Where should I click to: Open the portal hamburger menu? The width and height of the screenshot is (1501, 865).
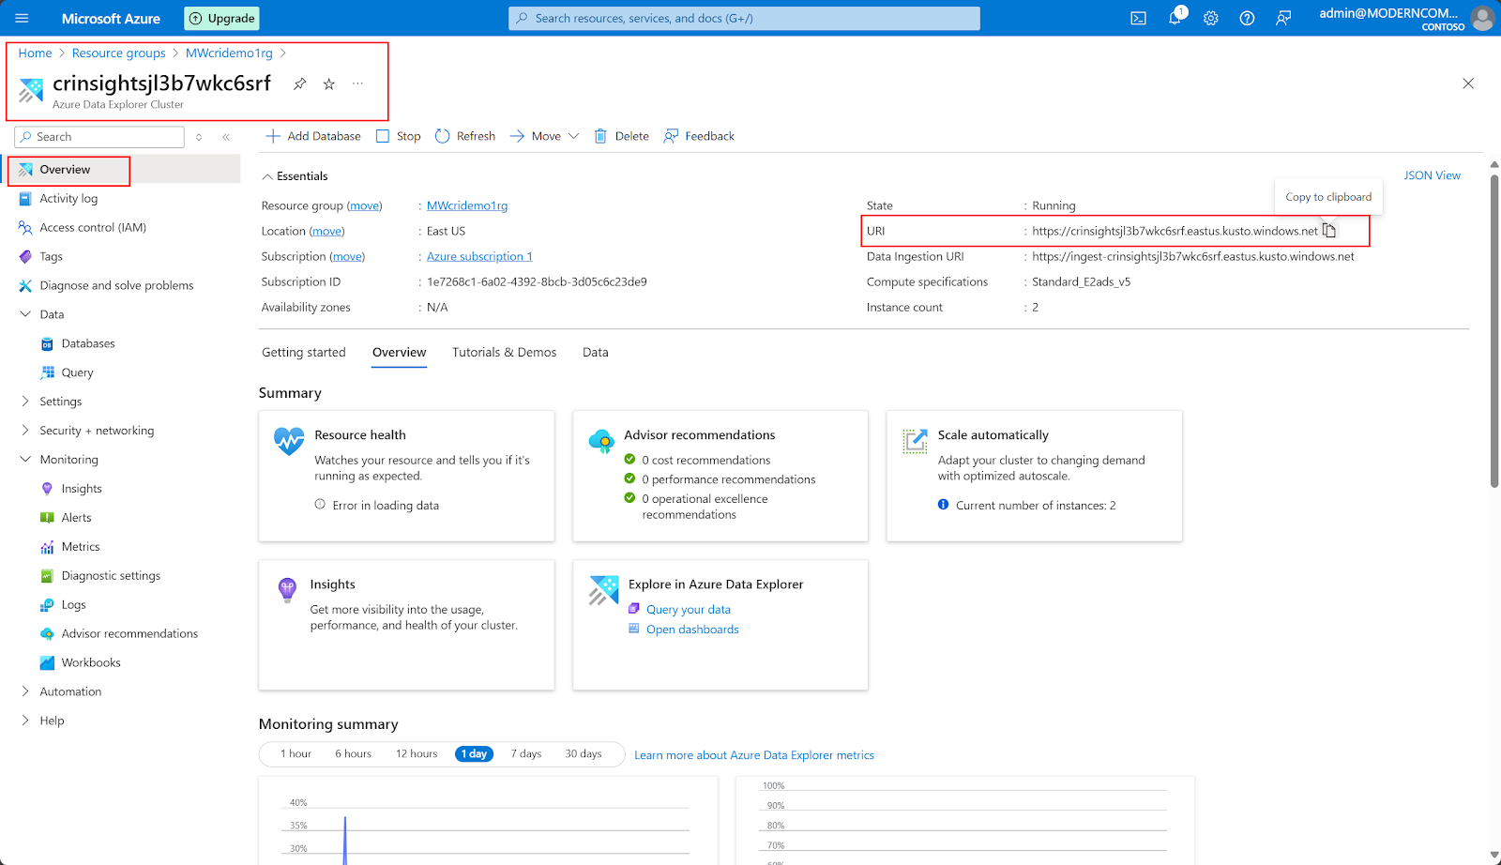[23, 18]
